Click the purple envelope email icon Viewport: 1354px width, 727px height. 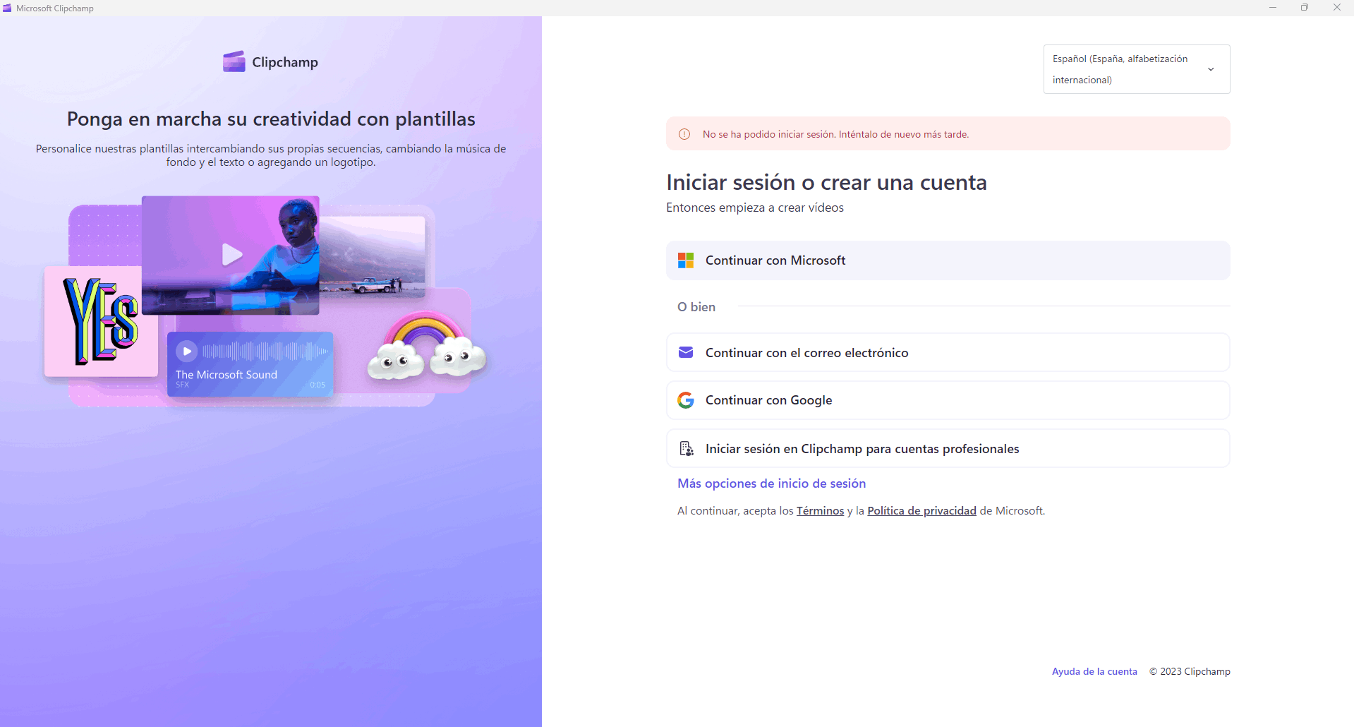tap(686, 352)
